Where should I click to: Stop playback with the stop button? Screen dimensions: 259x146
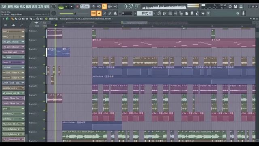(x=72, y=6)
